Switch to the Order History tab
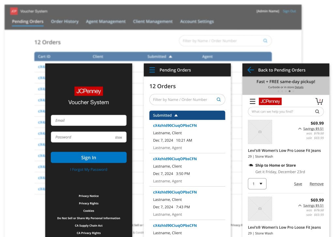 click(64, 21)
